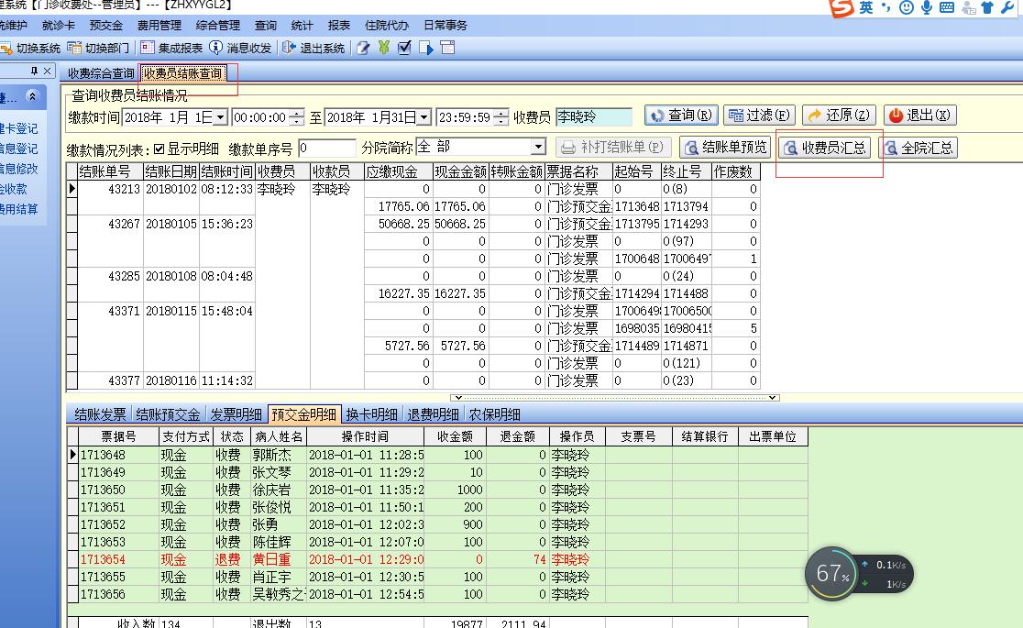Switch to 退费明细 detail tab
Screen dimensions: 1023x628
point(433,413)
